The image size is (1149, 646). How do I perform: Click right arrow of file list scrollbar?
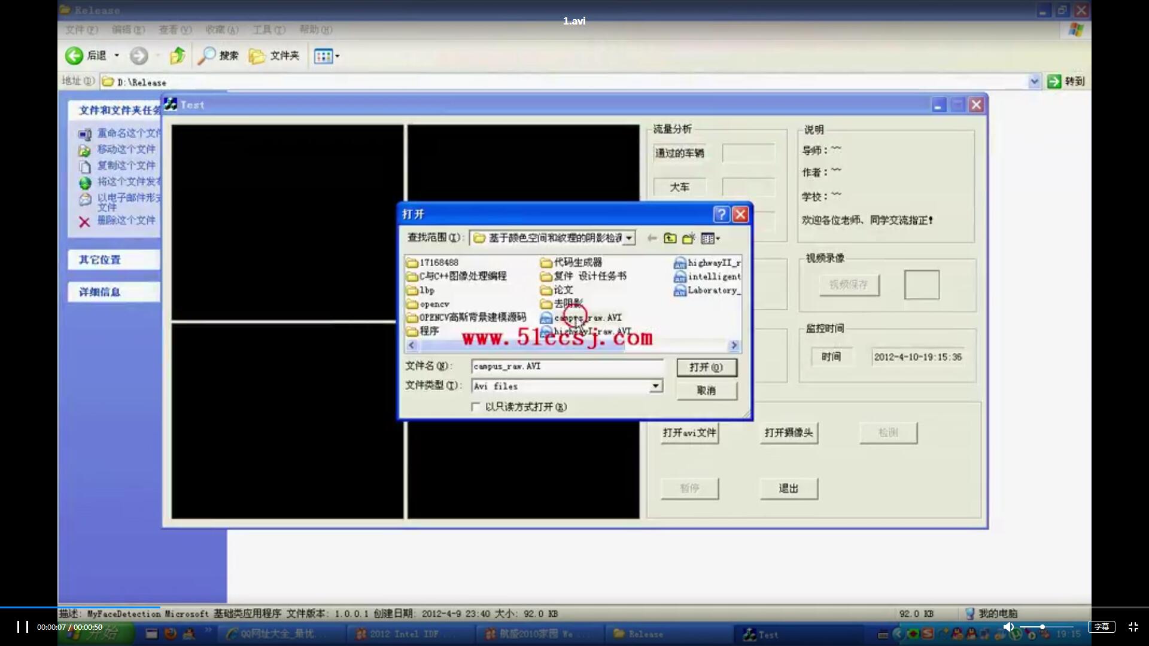(x=734, y=345)
